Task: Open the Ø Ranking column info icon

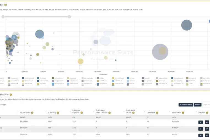Action: pyautogui.click(x=58, y=113)
